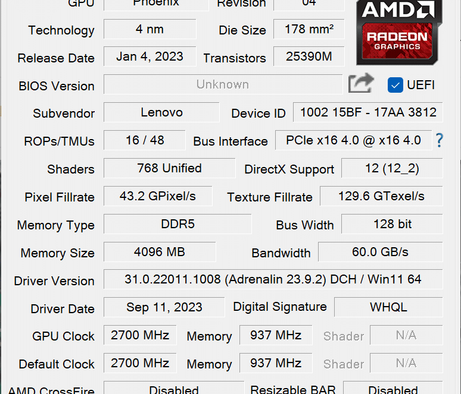Click the Driver Version field
Image resolution: width=461 pixels, height=394 pixels.
(x=273, y=279)
